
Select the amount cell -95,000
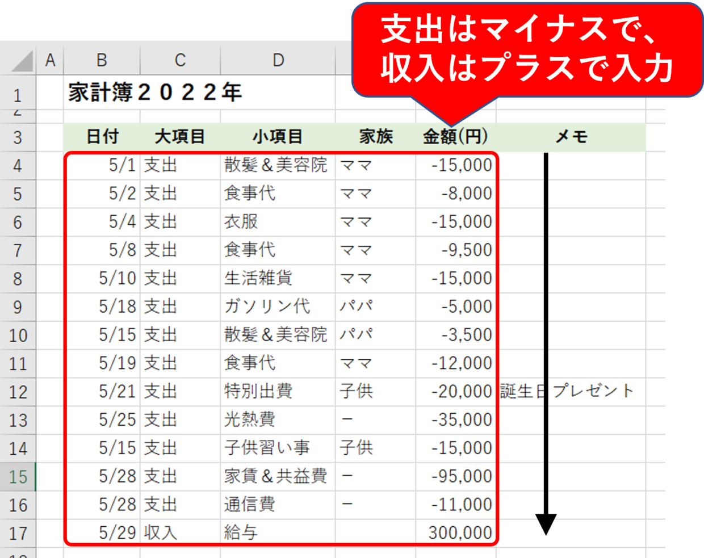click(455, 476)
